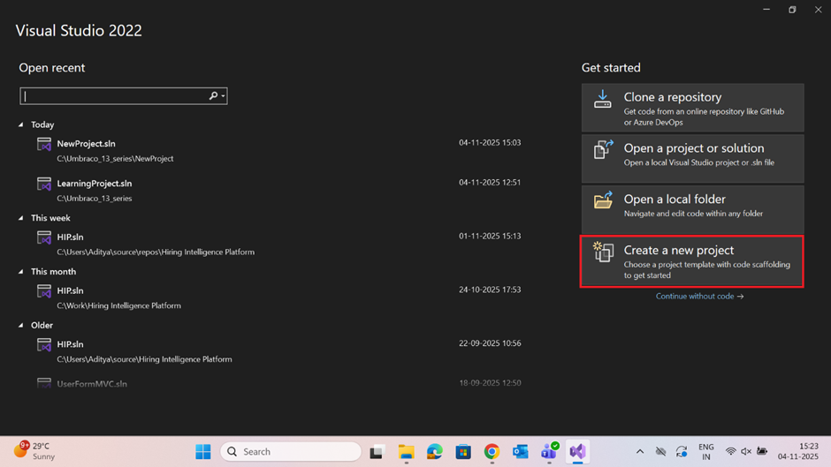Screen dimensions: 831x467
Task: Click Visual Studio icon in the taskbar
Action: tap(577, 452)
